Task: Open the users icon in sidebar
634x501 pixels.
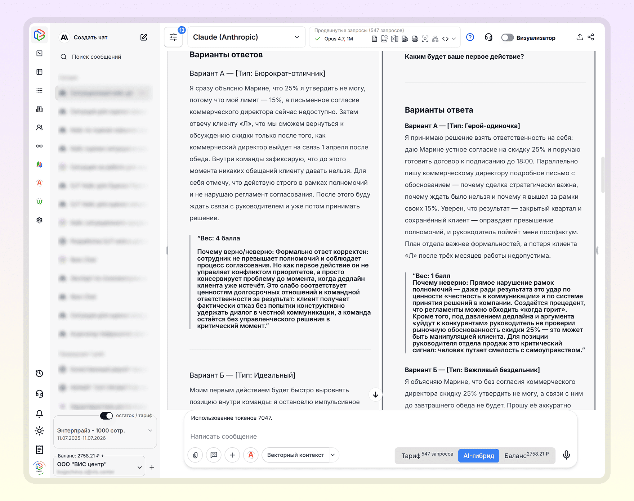Action: pyautogui.click(x=40, y=127)
